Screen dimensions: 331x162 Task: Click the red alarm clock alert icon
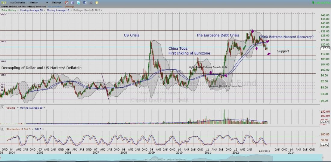[x=67, y=2]
